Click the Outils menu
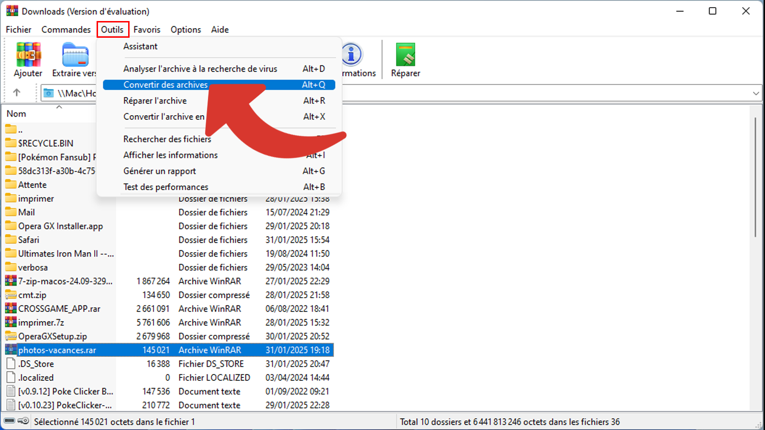The width and height of the screenshot is (765, 430). click(x=112, y=30)
